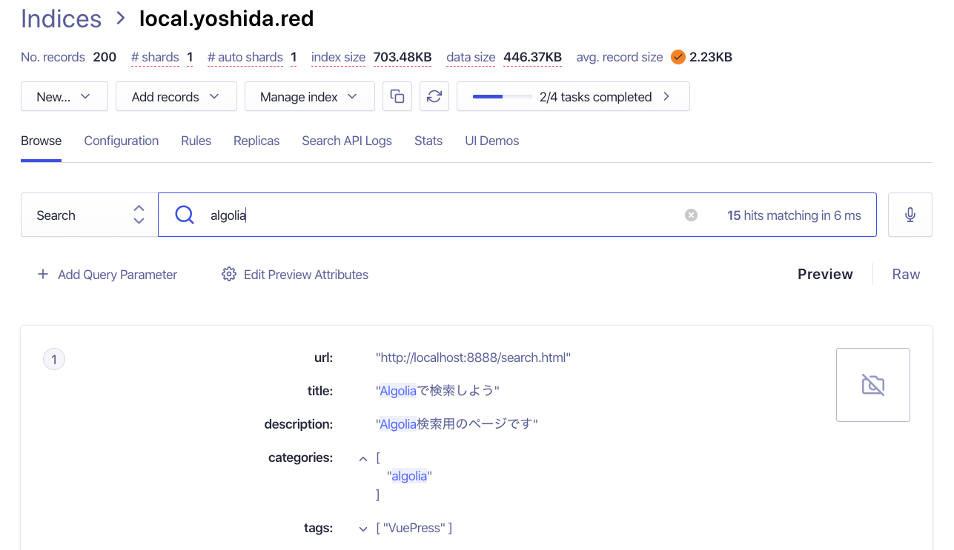Click the "algolia" categories value

point(409,476)
